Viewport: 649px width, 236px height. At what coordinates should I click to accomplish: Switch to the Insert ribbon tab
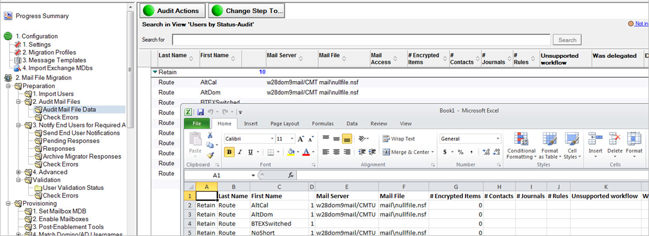point(251,123)
